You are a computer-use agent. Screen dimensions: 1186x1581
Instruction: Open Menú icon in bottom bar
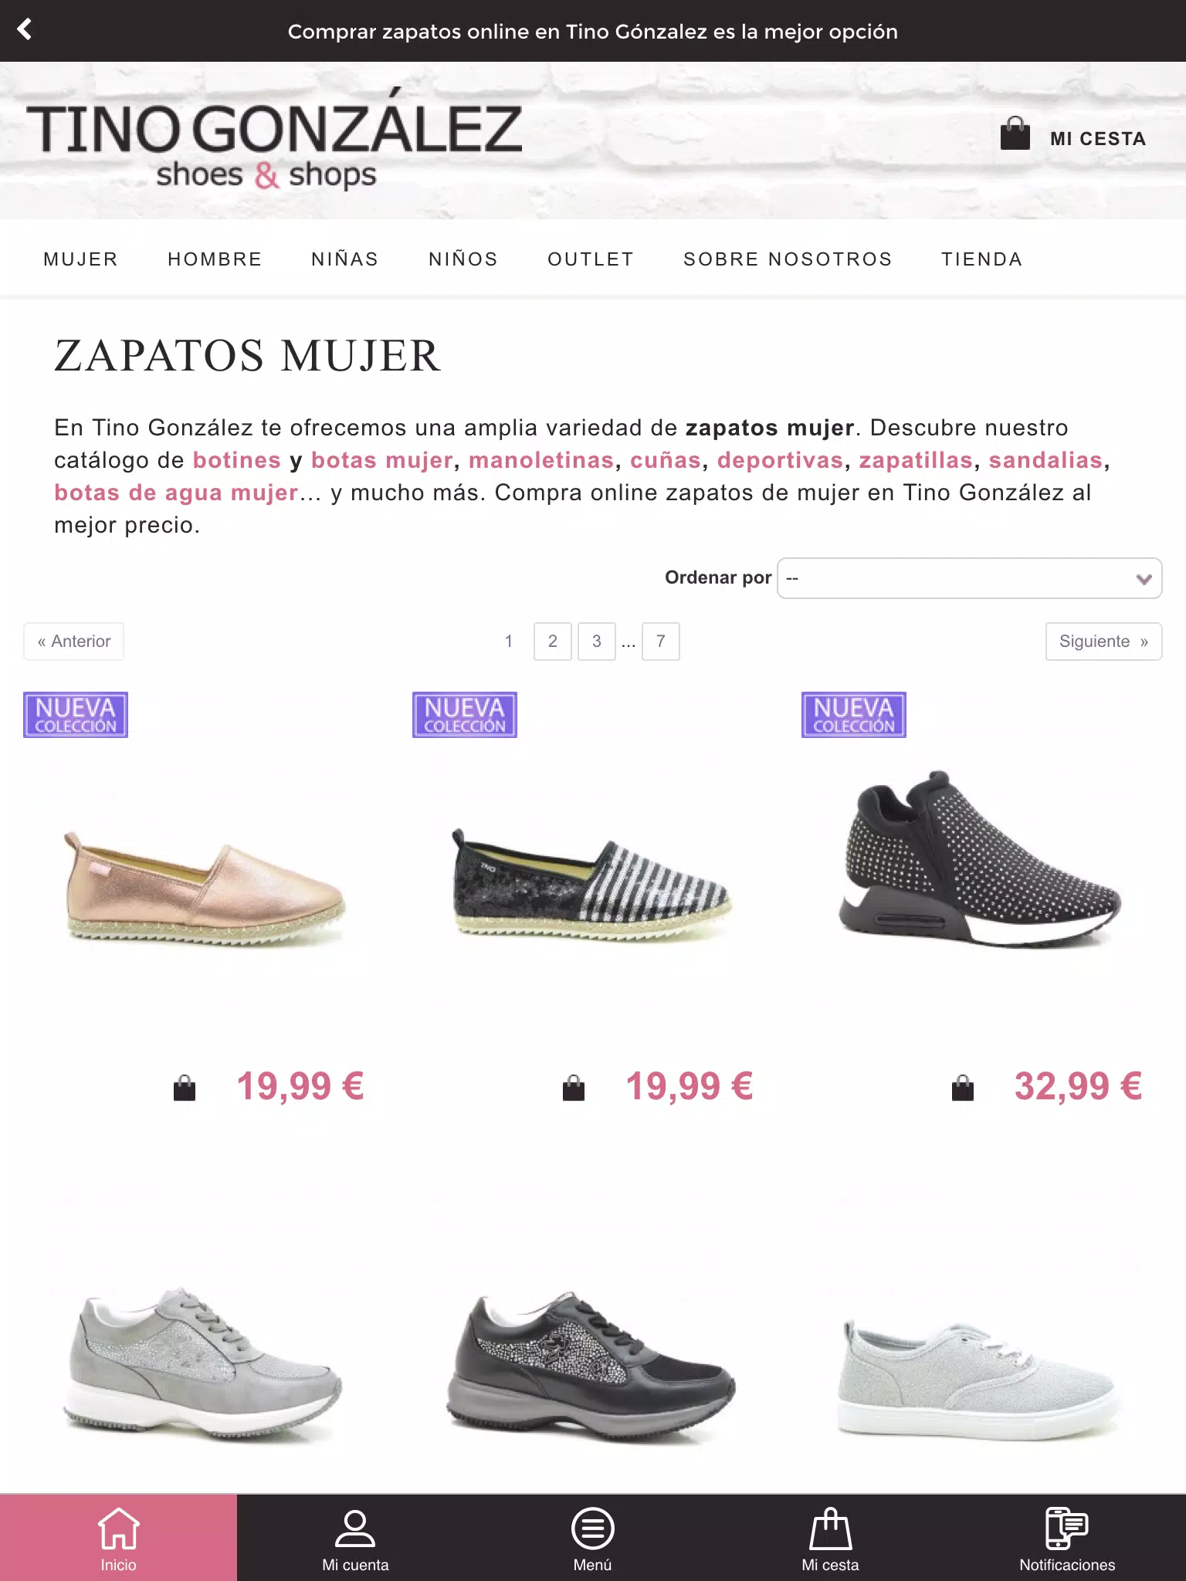(x=592, y=1538)
